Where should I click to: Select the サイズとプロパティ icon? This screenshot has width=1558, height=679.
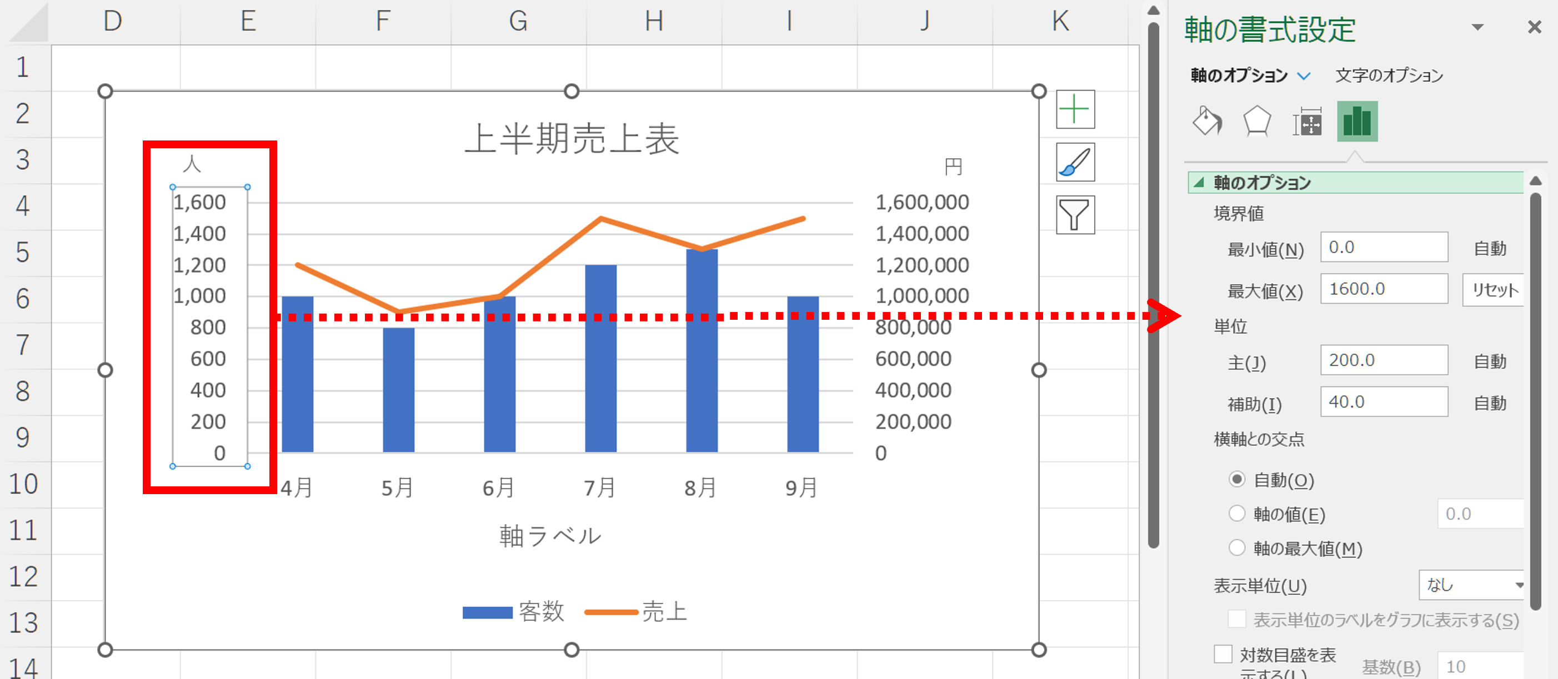[1306, 122]
